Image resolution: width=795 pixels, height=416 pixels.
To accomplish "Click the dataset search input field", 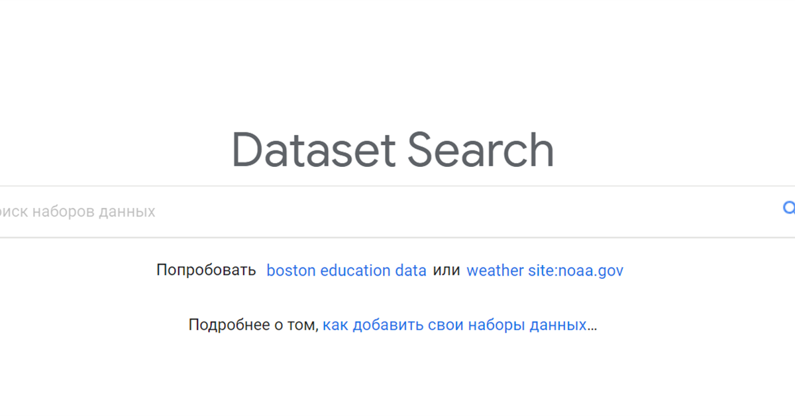I will (397, 211).
